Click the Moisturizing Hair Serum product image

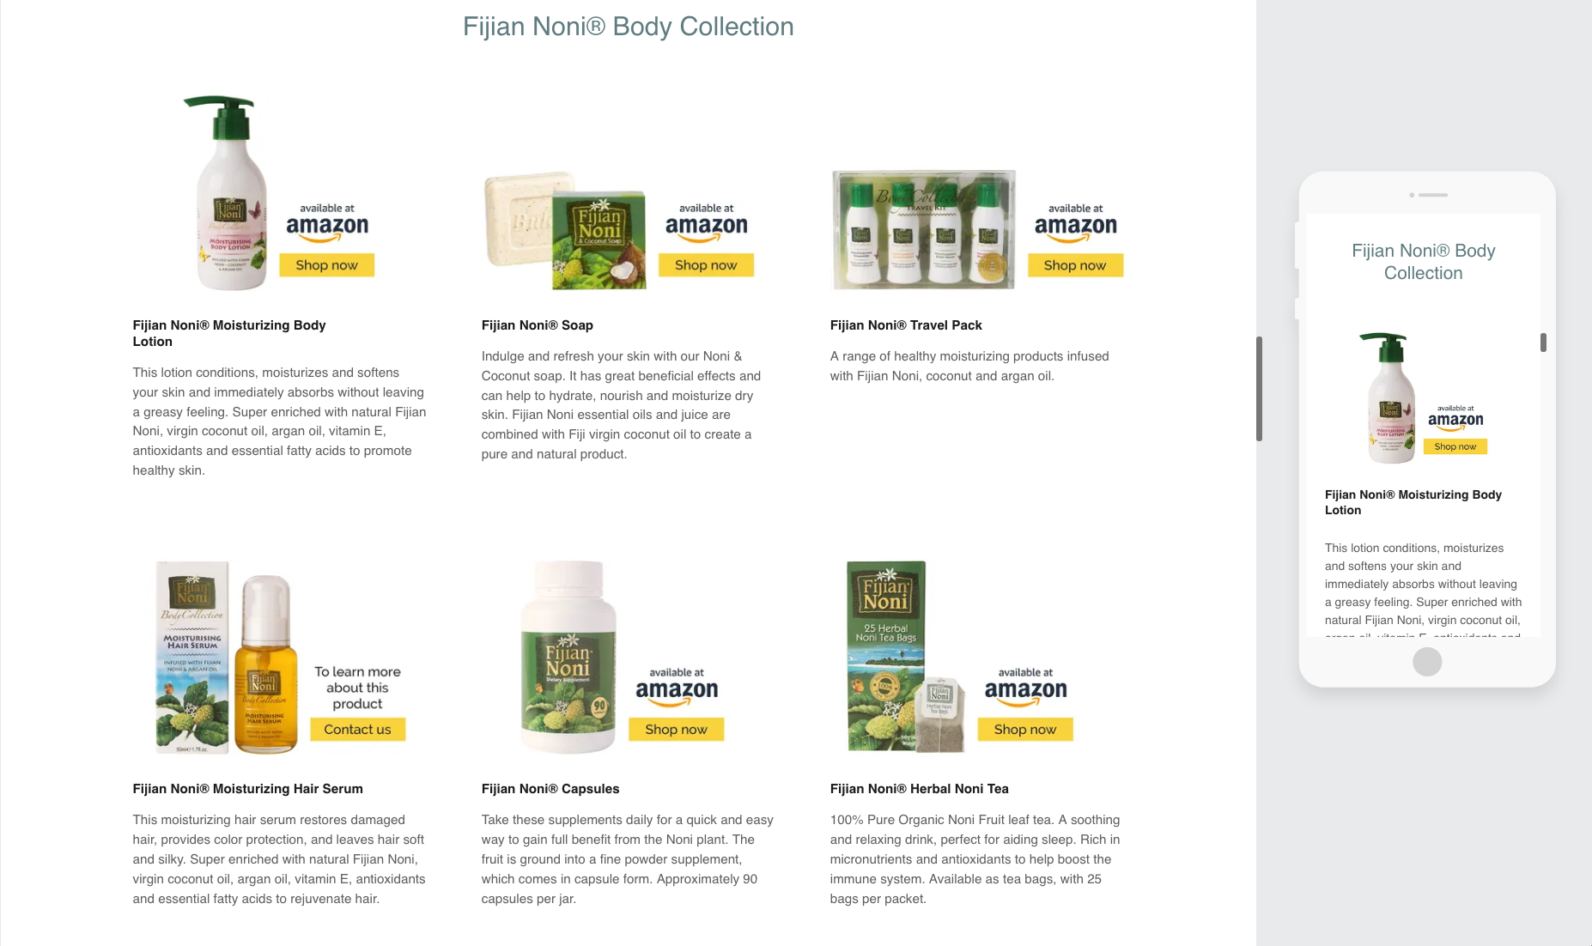(x=227, y=658)
